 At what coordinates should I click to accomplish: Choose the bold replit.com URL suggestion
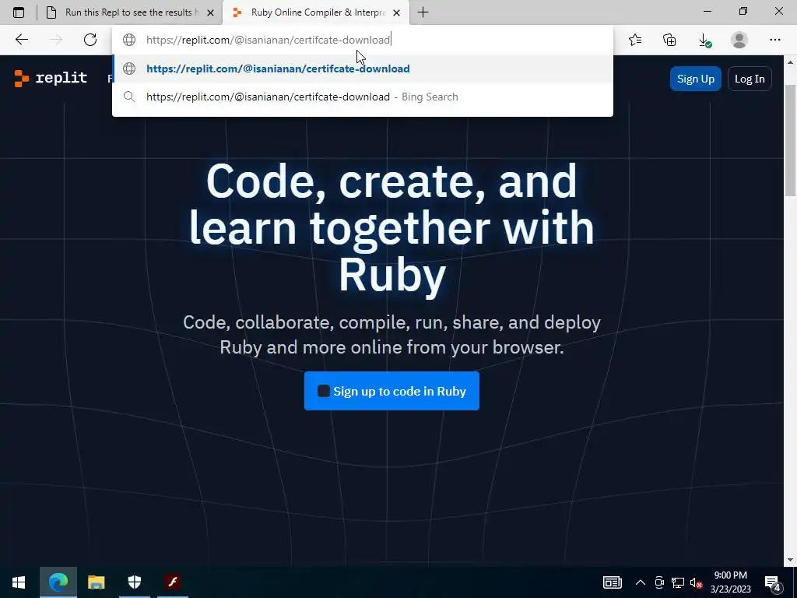tap(363, 69)
